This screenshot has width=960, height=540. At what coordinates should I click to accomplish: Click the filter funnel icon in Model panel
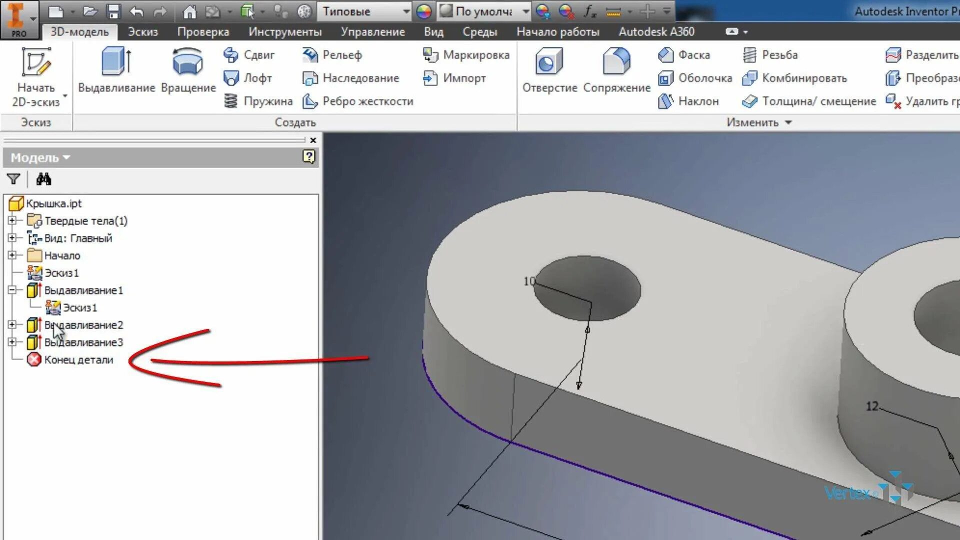[13, 179]
